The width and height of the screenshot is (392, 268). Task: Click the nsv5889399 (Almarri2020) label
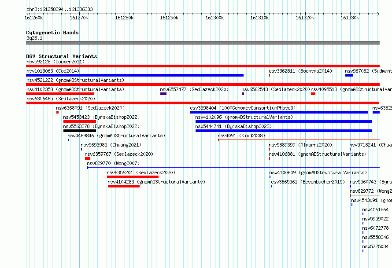point(300,145)
